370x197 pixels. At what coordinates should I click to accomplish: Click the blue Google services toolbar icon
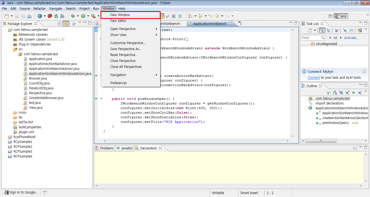click(40, 16)
